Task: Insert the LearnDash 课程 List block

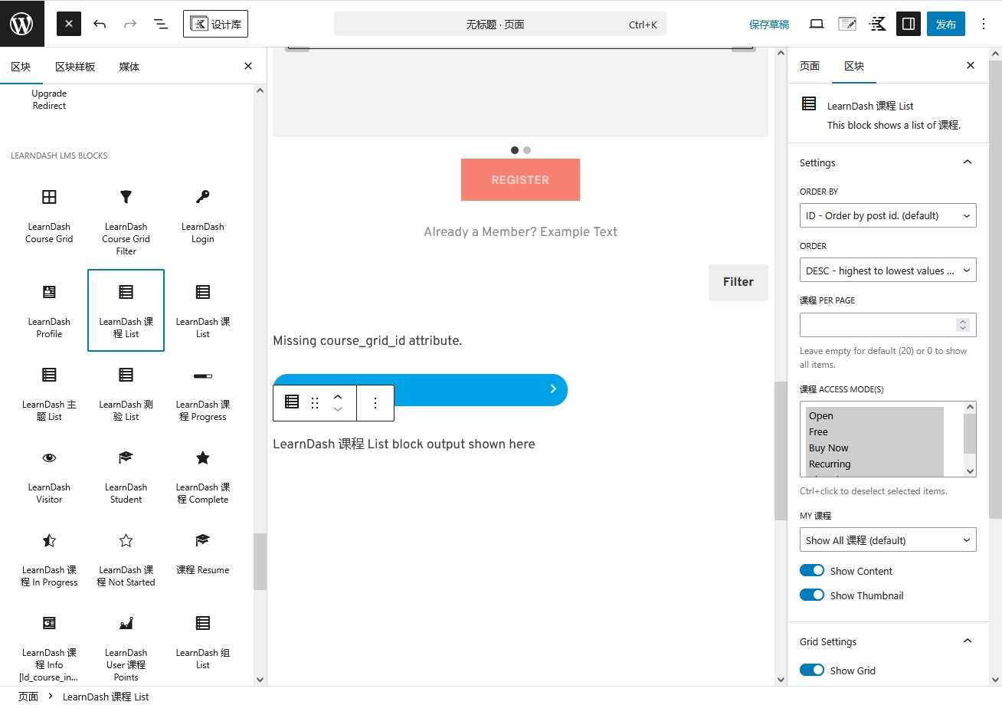Action: 126,310
